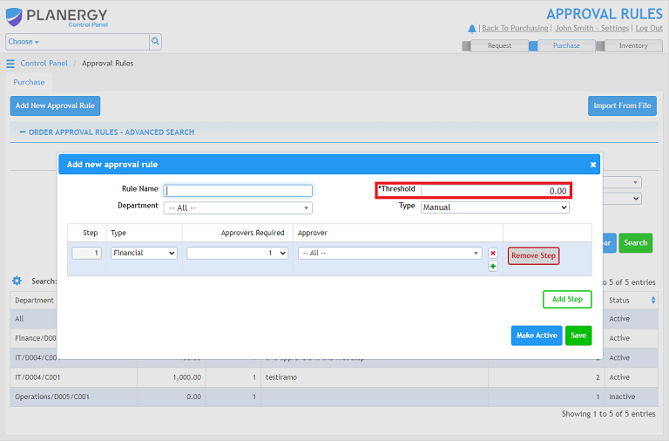This screenshot has width=669, height=441.
Task: Click the Threshold amount field
Action: 495,191
